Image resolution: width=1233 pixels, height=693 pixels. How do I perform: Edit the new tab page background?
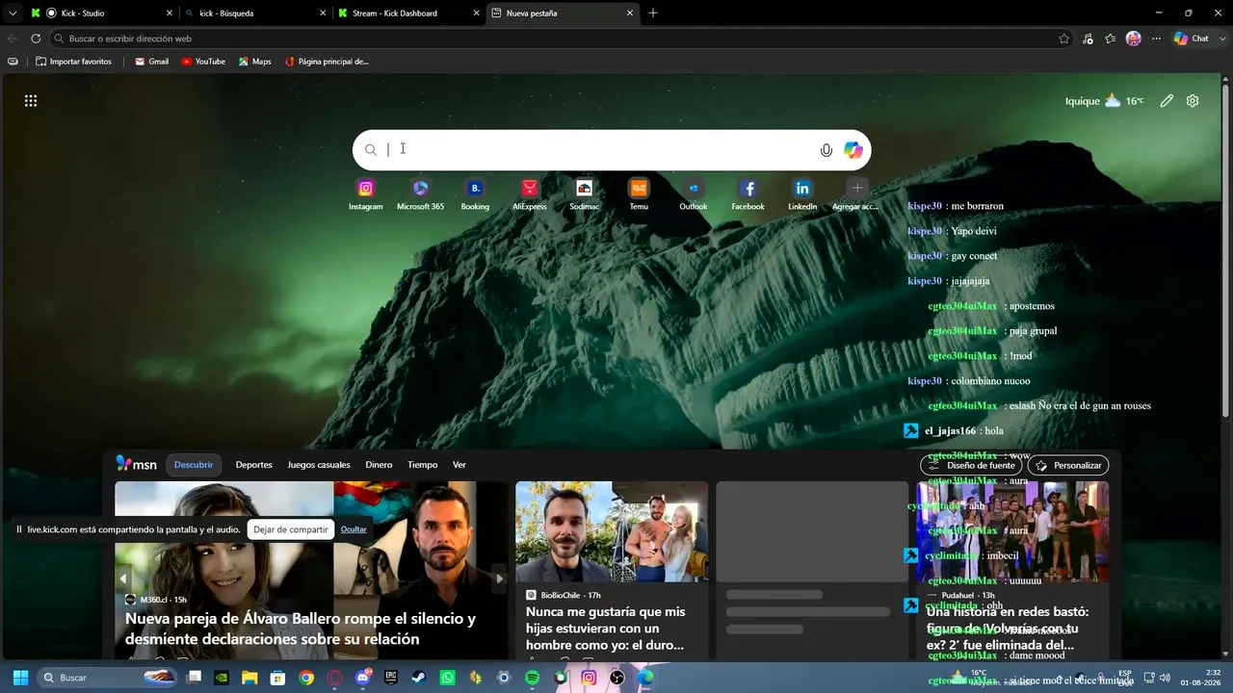click(x=1167, y=101)
